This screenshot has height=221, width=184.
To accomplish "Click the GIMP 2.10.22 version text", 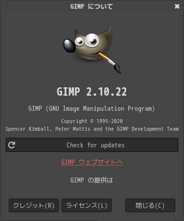I will [92, 92].
